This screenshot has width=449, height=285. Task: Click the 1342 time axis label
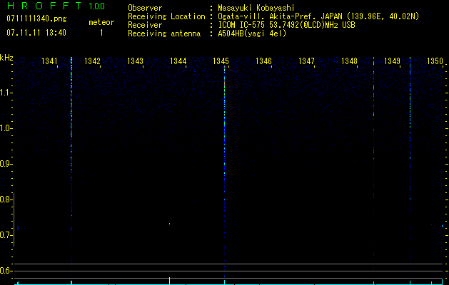[x=93, y=61]
